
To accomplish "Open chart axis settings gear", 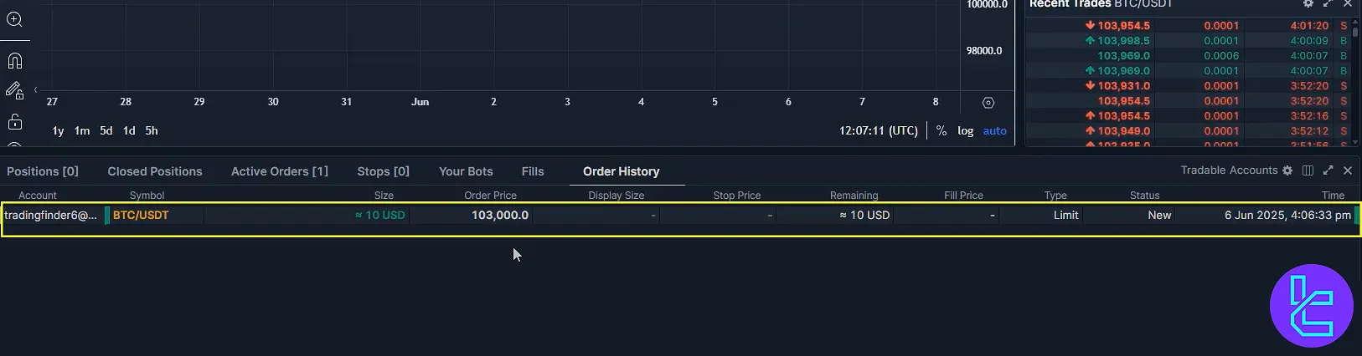I will click(988, 103).
